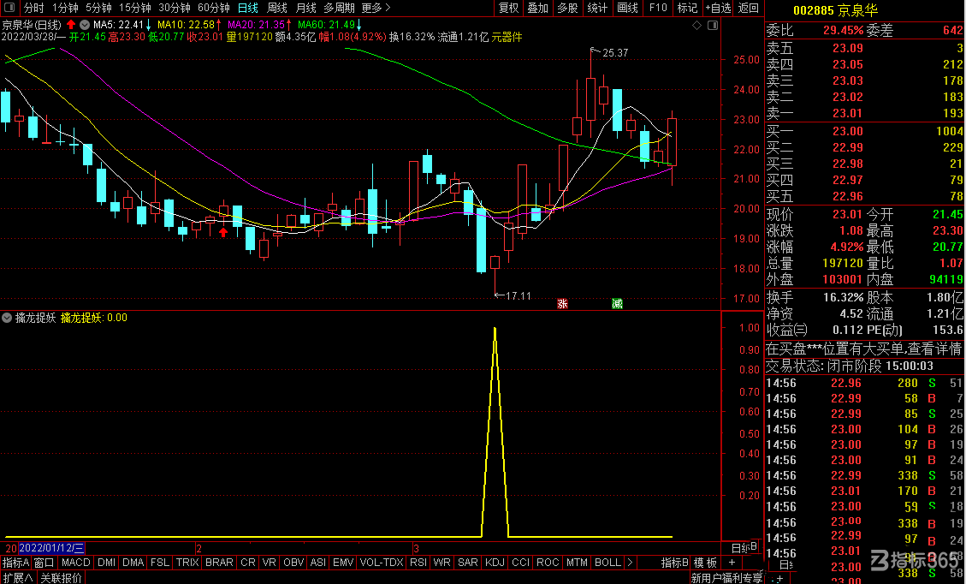Select the 日线 daily chart tab
This screenshot has height=584, width=966.
coord(248,8)
